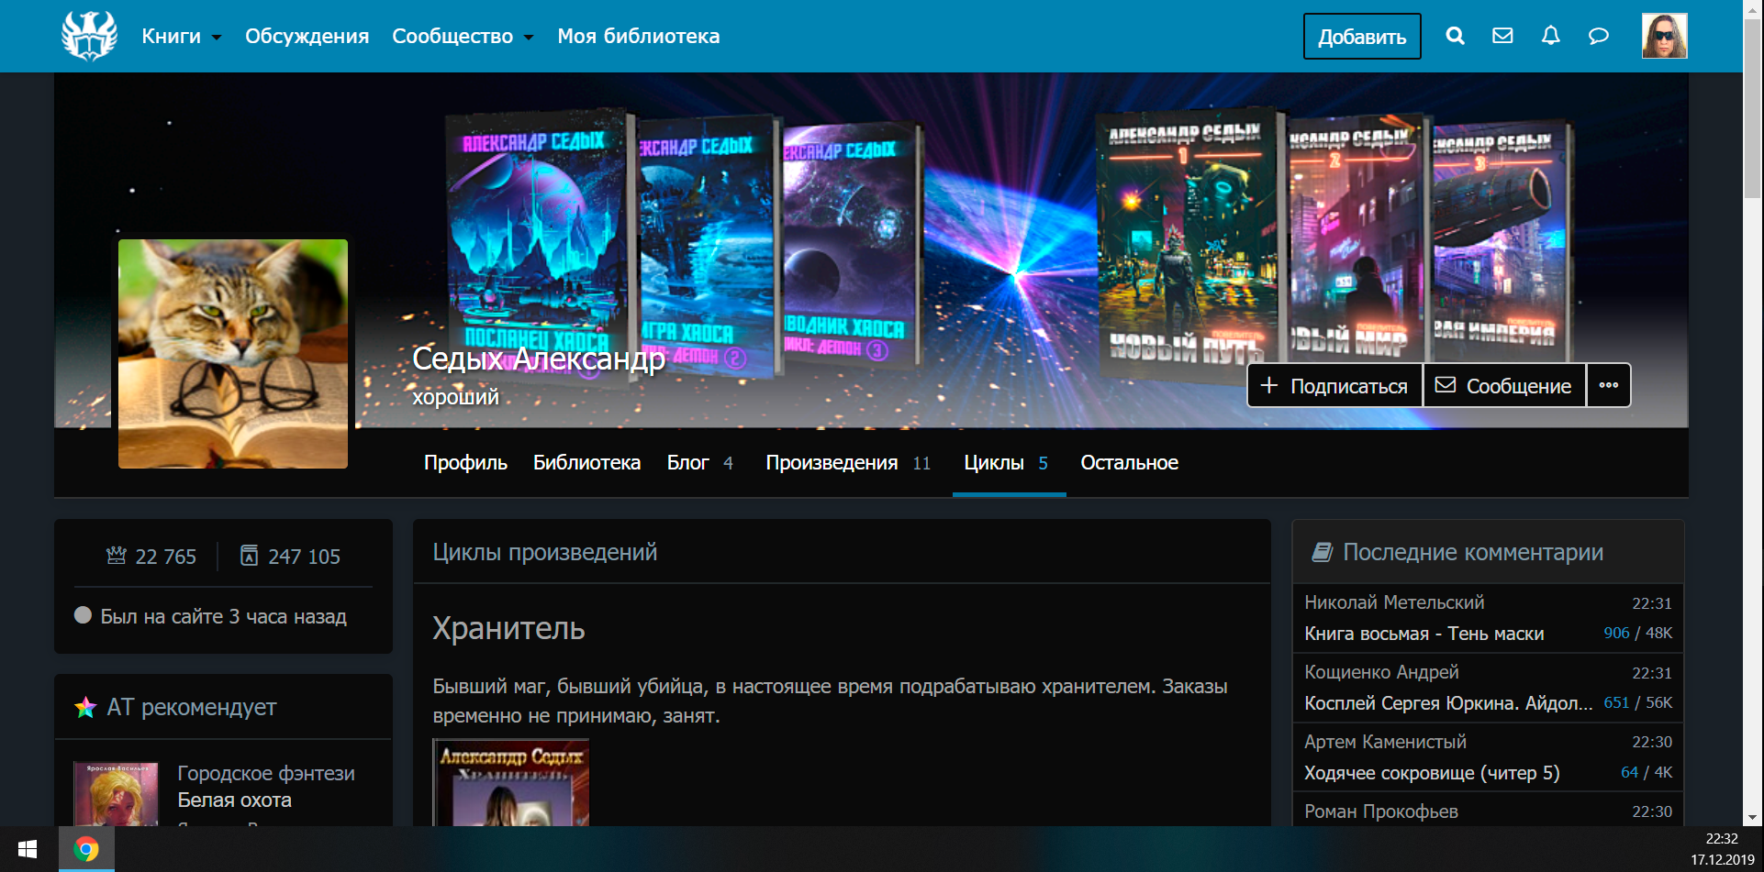Image resolution: width=1764 pixels, height=872 pixels.
Task: Click the cat profile picture
Action: [233, 354]
